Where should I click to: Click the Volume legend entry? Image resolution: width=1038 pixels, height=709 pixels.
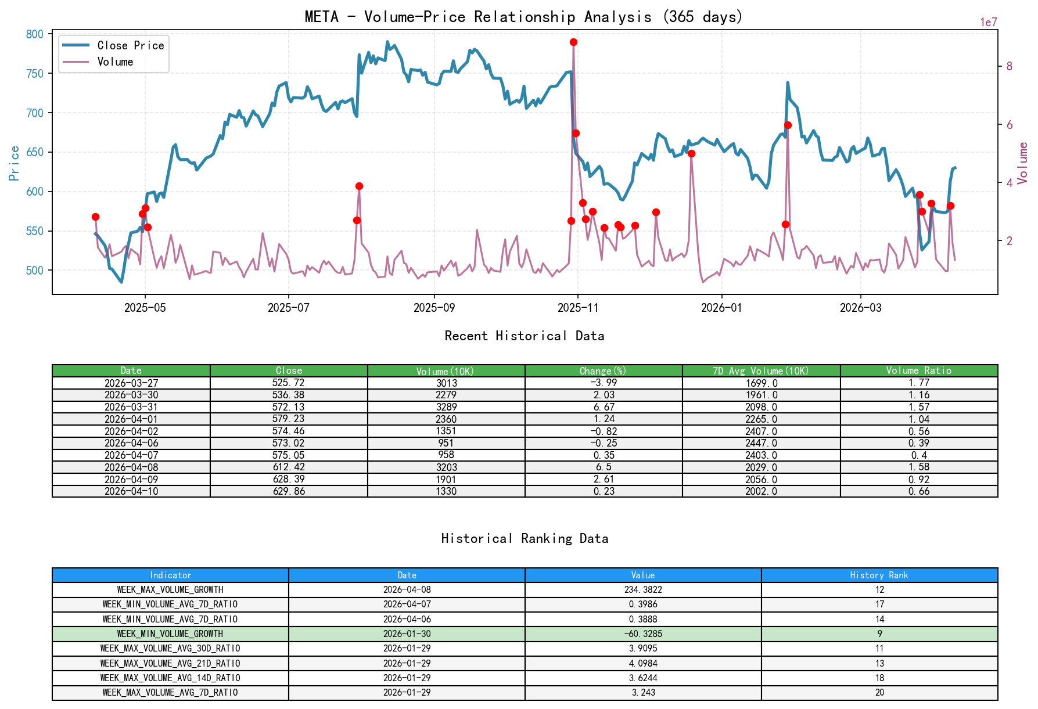point(98,62)
